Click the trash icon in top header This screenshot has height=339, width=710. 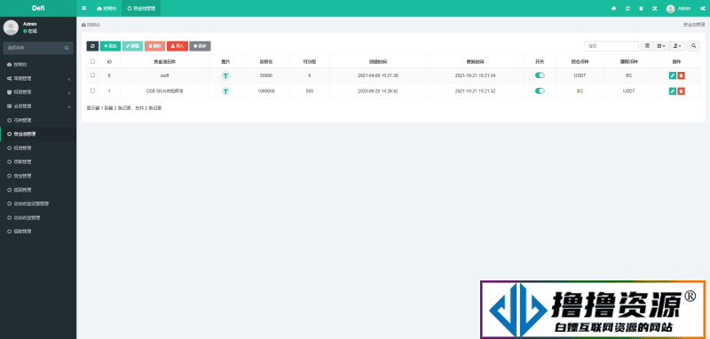point(641,8)
